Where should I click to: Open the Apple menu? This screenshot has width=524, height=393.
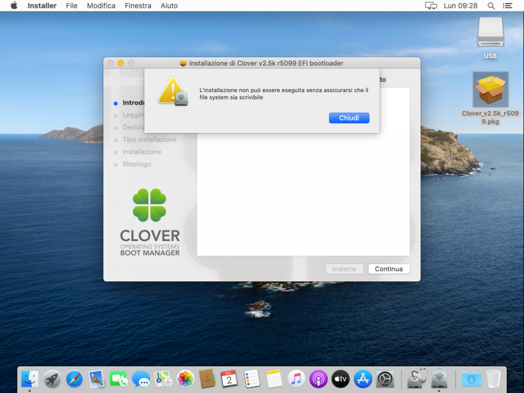pyautogui.click(x=14, y=6)
